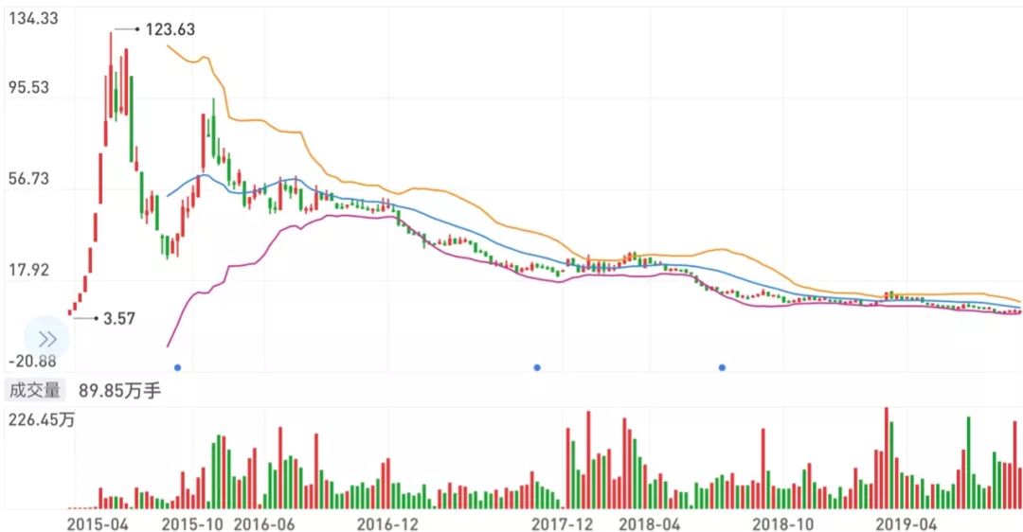Click the 89.85万手 volume value
Image resolution: width=1023 pixels, height=532 pixels.
(x=119, y=391)
